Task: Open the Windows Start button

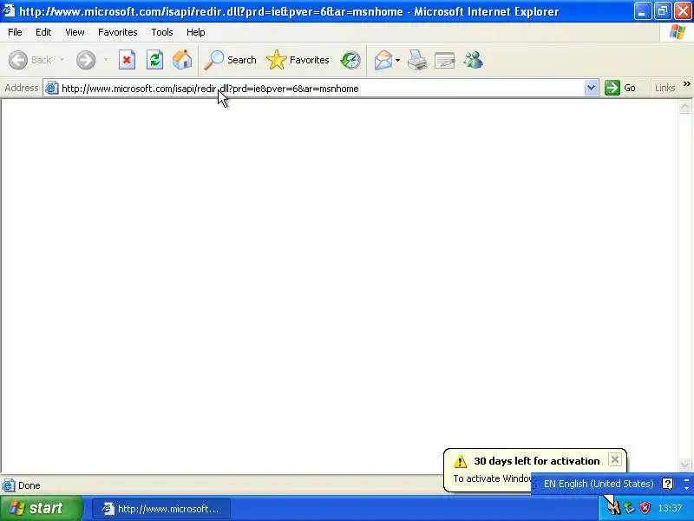Action: pyautogui.click(x=41, y=508)
